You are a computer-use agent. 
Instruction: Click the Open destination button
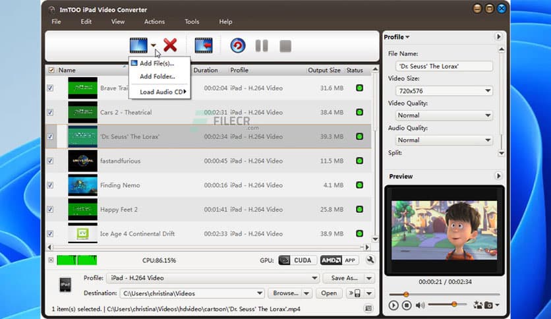click(329, 293)
